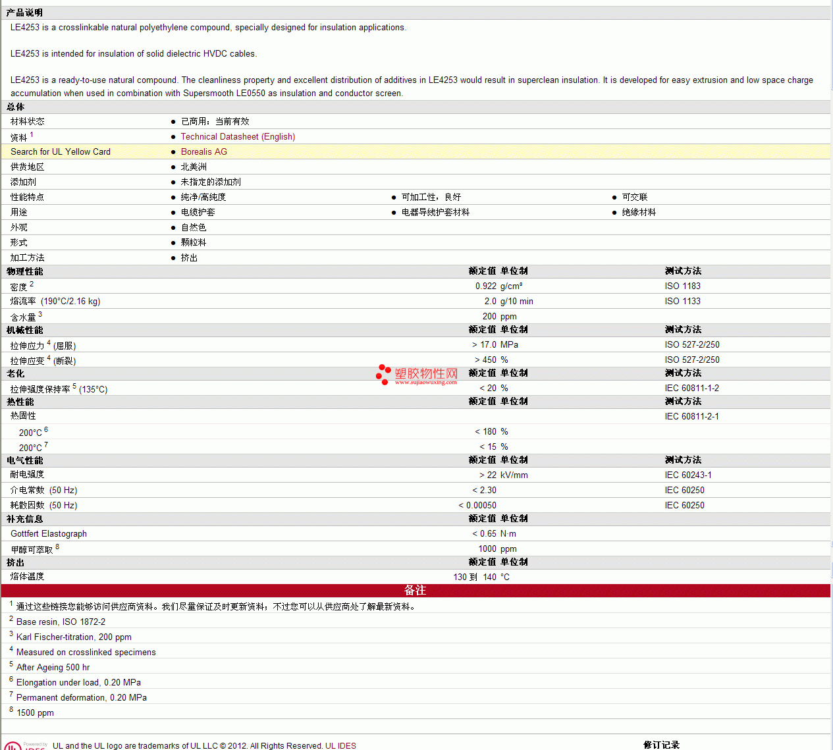Click the > 450 % strain value
The image size is (833, 750).
pos(491,360)
